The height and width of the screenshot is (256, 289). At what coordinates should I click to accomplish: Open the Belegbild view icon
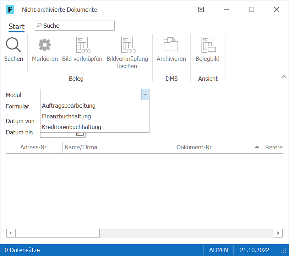(208, 45)
